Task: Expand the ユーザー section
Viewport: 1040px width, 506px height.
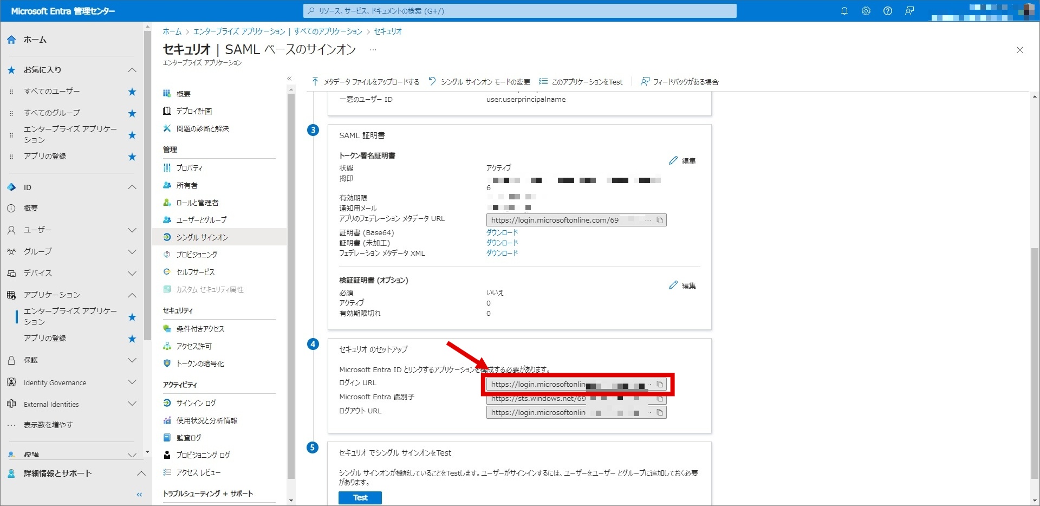Action: pos(132,230)
